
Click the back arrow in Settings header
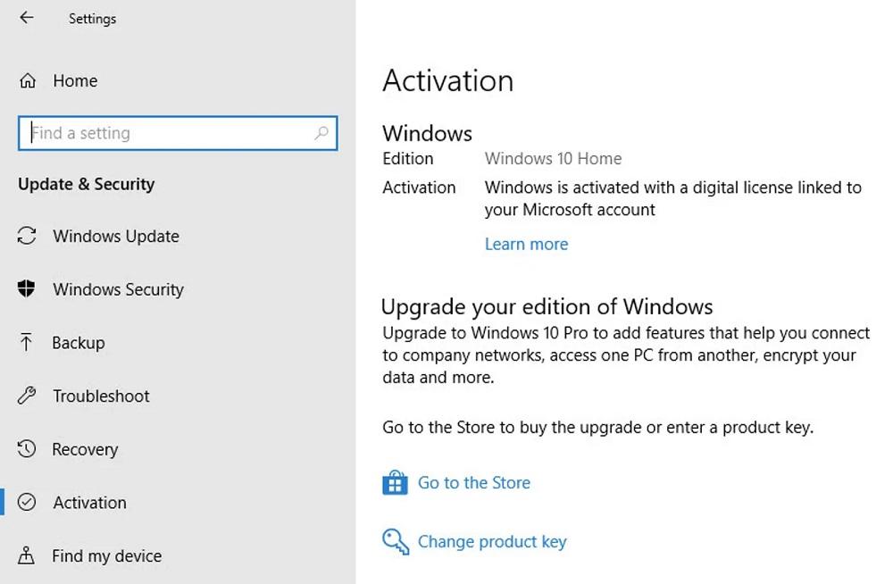point(27,18)
